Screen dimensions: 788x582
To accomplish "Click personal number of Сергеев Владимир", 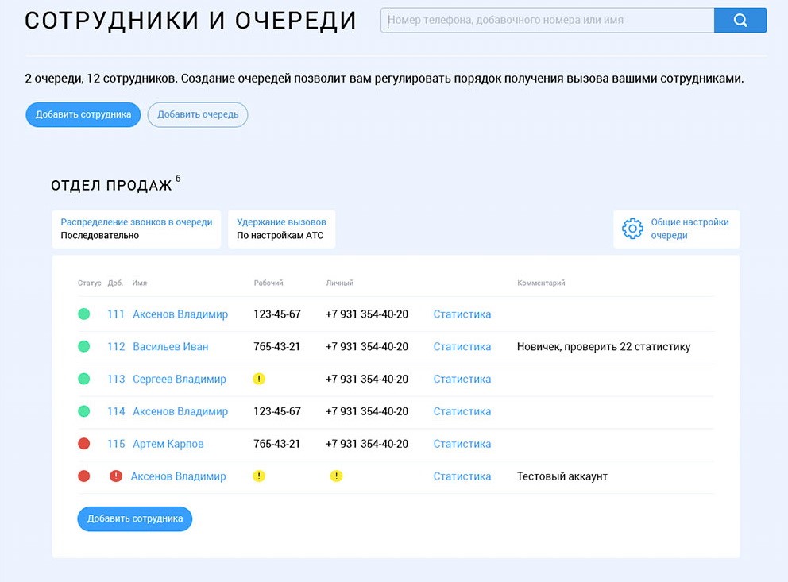I will click(367, 379).
